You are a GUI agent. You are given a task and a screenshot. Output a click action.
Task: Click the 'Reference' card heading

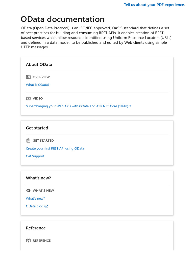coord(36,228)
